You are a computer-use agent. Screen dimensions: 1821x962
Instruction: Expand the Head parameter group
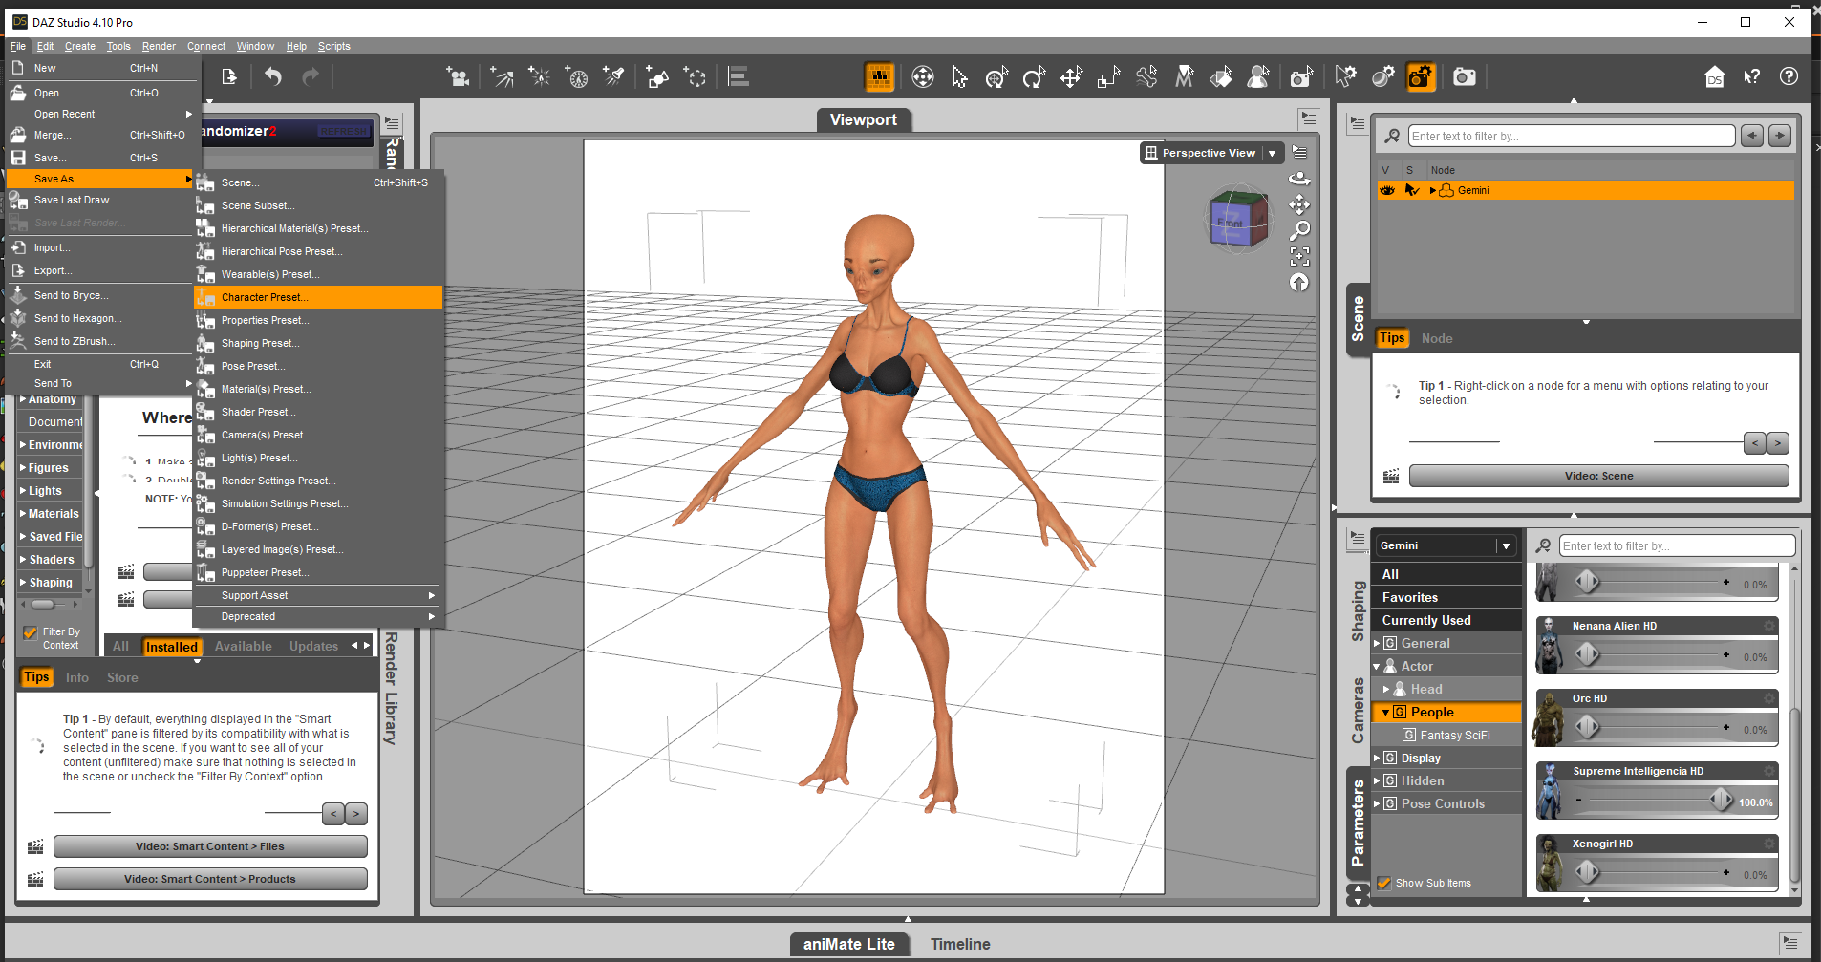pos(1386,690)
